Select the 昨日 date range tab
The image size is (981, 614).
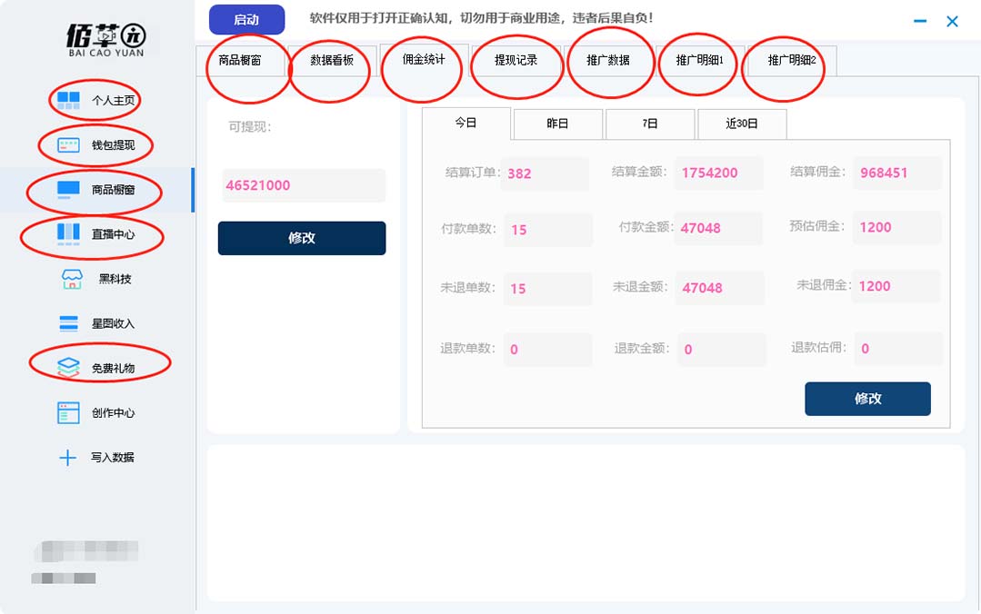[557, 124]
